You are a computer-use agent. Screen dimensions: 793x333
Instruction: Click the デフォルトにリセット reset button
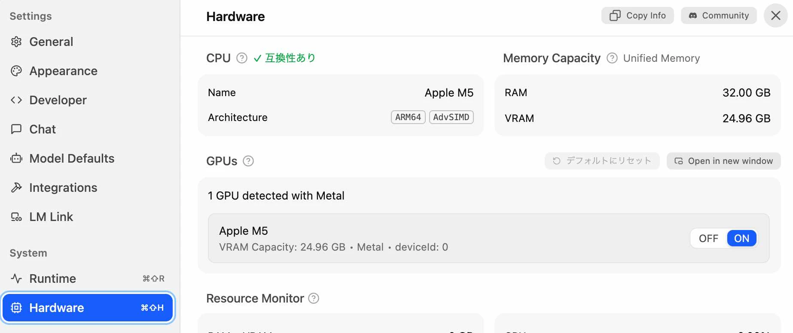[x=602, y=161]
